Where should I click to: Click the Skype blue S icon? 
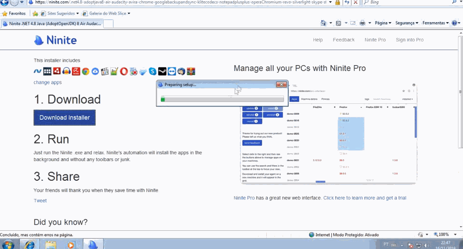(153, 71)
